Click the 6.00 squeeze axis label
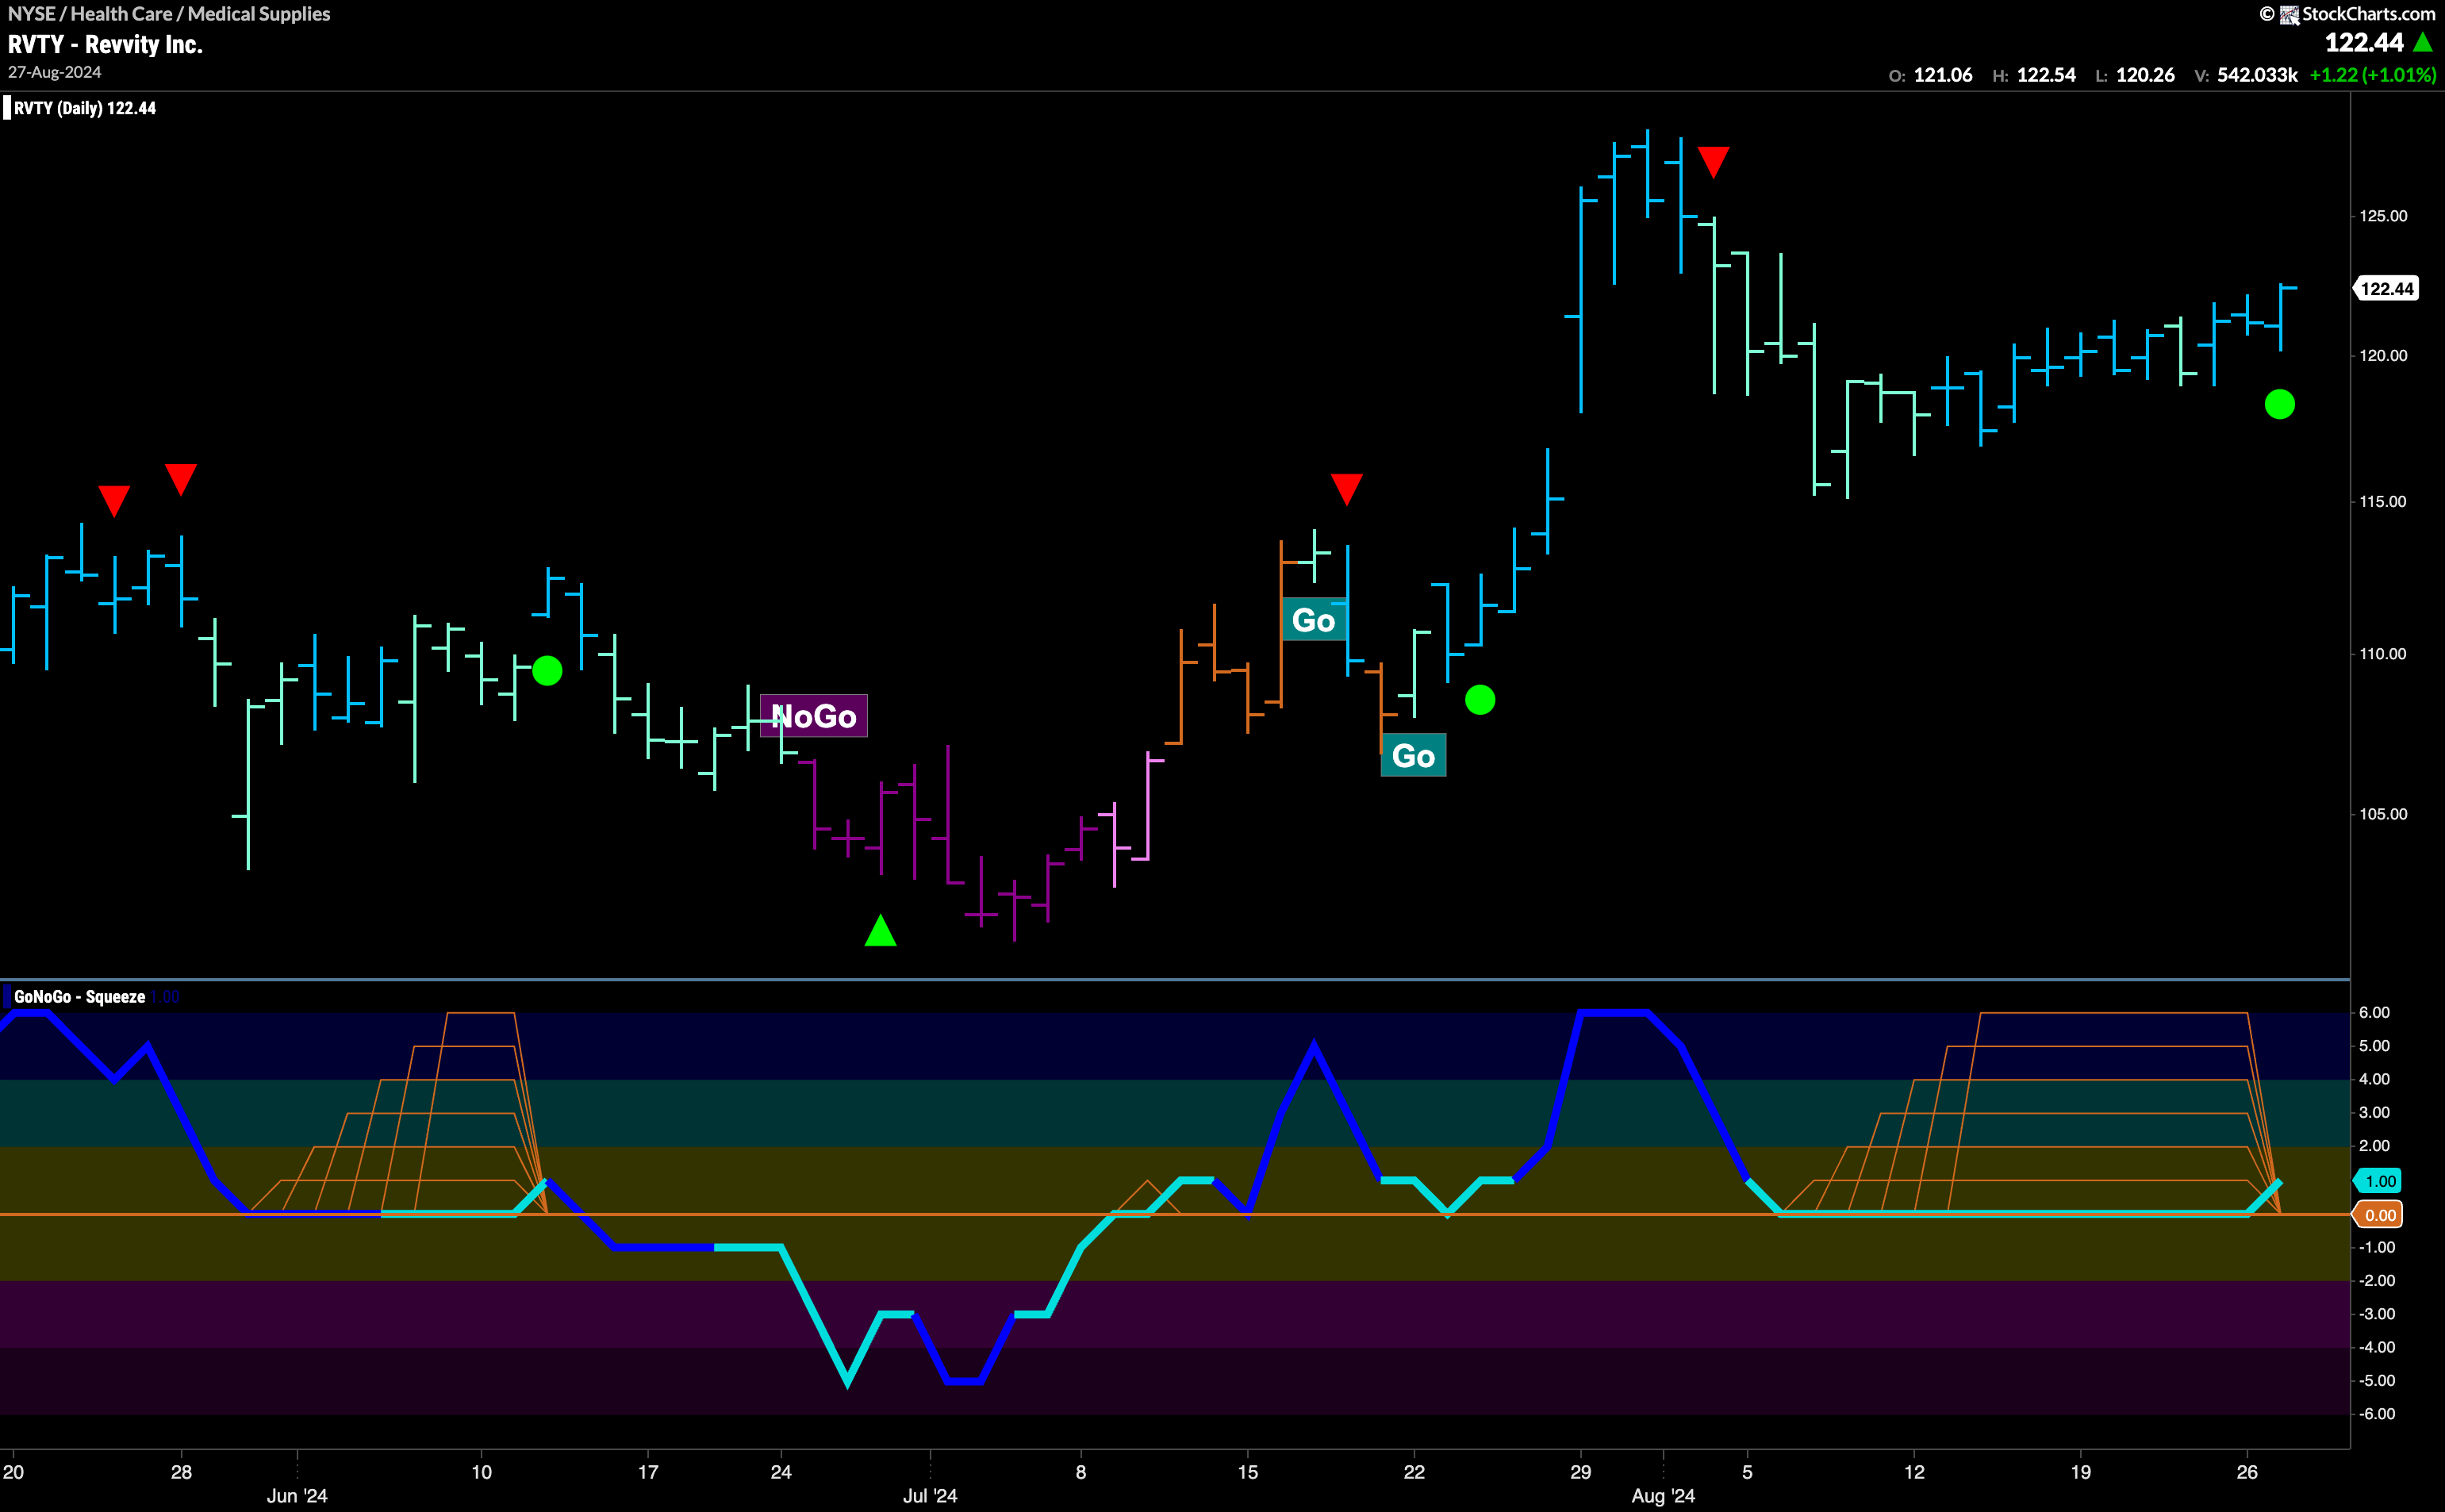The height and width of the screenshot is (1512, 2445). 2374,1013
